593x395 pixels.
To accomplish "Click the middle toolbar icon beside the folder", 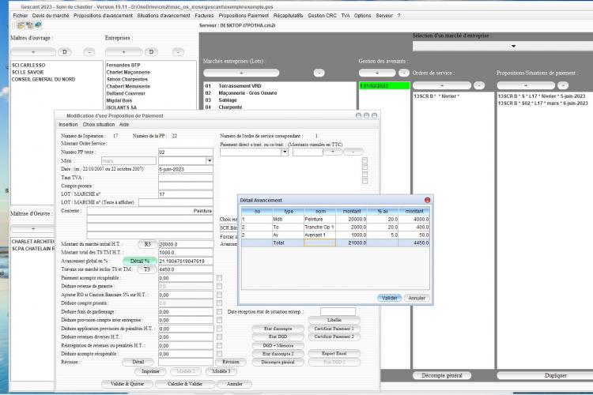I will pyautogui.click(x=29, y=25).
